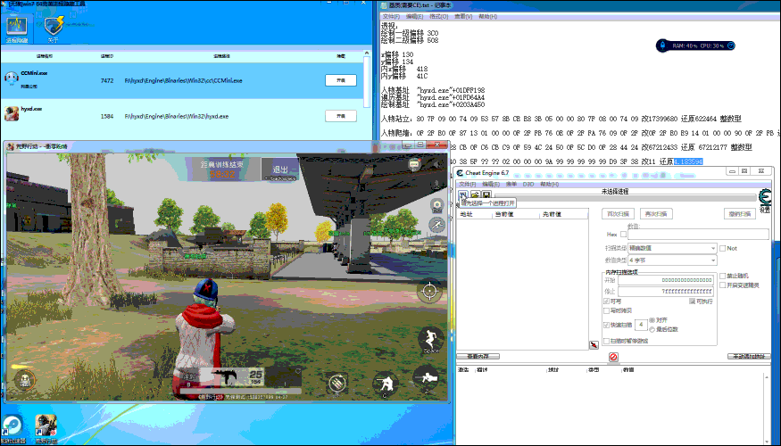
Task: Enable the Not checkbox beside scan type
Action: coord(723,248)
